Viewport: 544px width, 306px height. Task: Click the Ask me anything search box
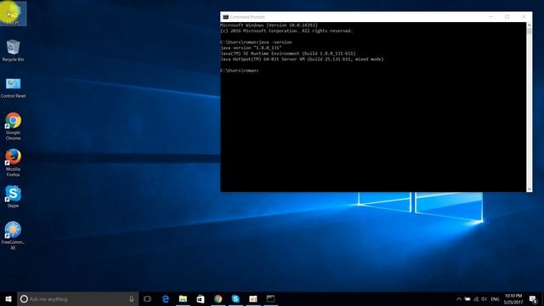pos(77,298)
